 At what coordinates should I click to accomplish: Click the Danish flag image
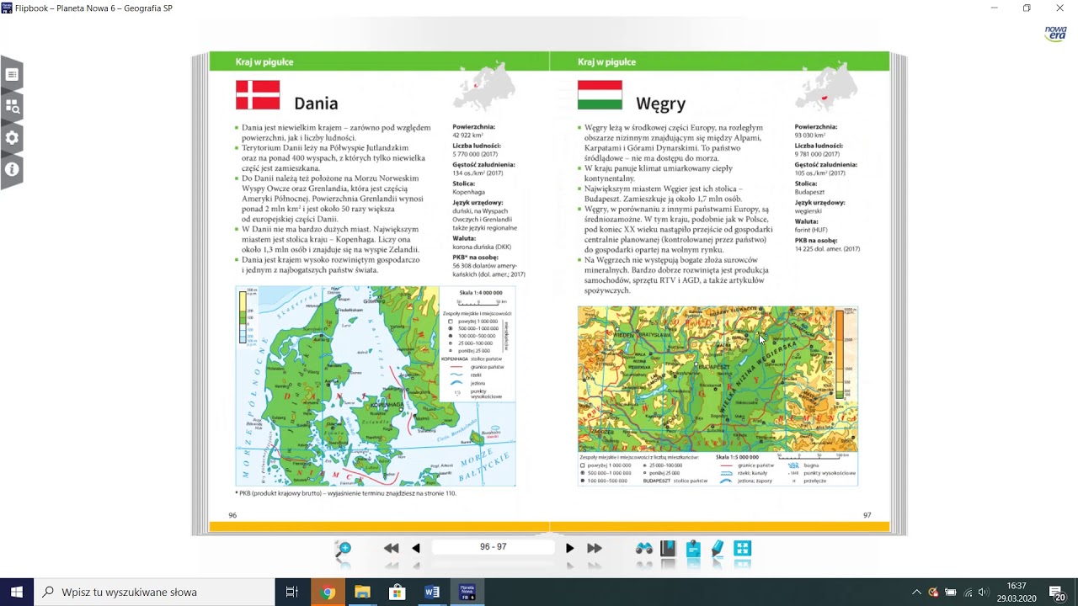pos(258,95)
